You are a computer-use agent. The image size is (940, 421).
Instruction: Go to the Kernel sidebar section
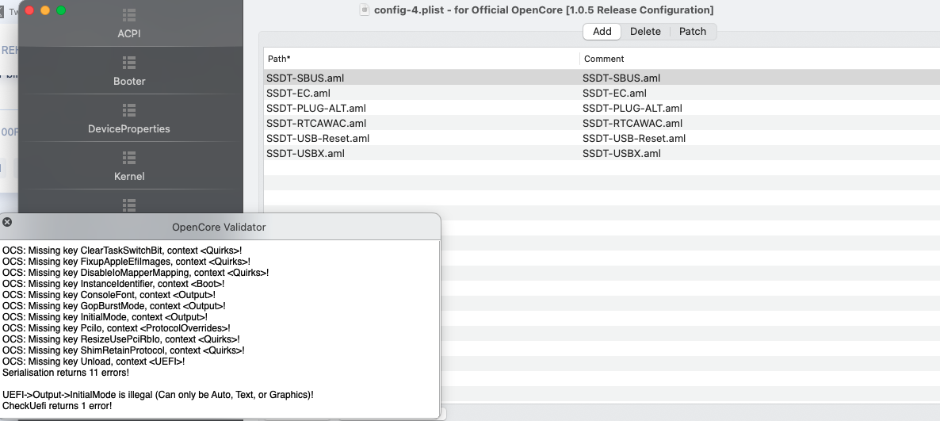(129, 166)
